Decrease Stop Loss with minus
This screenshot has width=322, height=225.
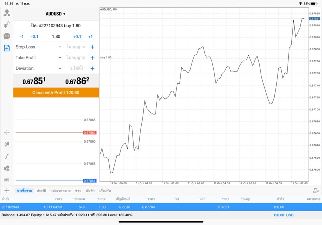[60, 47]
